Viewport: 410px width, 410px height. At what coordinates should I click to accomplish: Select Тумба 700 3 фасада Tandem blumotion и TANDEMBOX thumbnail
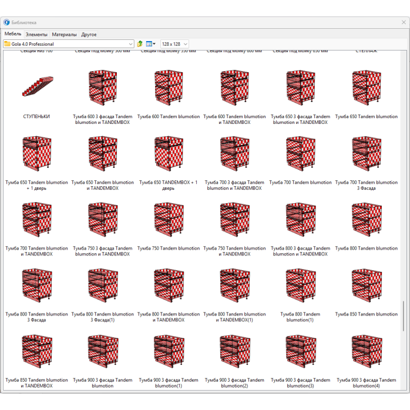point(234,153)
